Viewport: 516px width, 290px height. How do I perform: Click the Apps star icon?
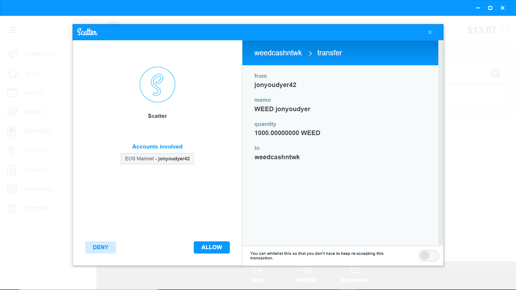[13, 73]
